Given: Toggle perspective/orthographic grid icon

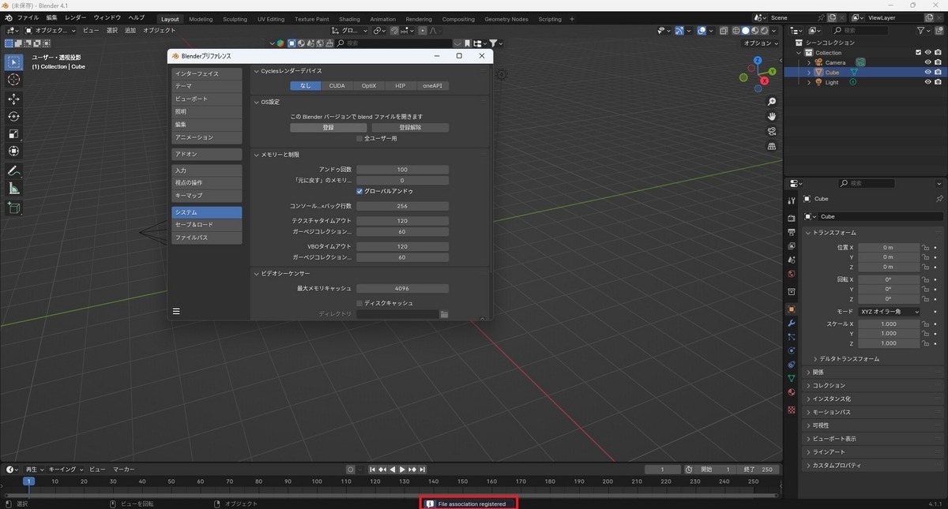Looking at the screenshot, I should click(x=772, y=146).
